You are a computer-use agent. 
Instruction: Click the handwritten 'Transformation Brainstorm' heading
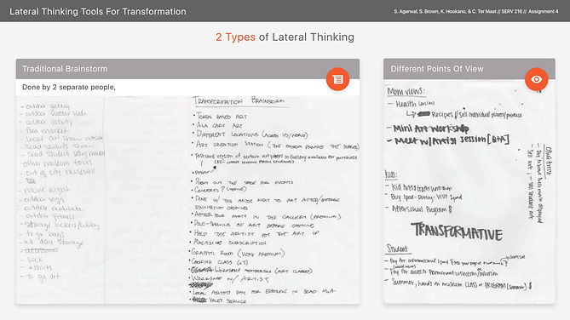[239, 101]
